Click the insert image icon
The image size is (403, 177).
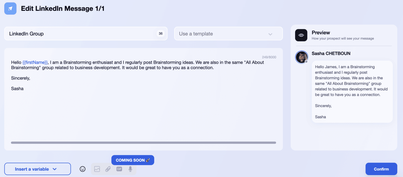(x=97, y=169)
